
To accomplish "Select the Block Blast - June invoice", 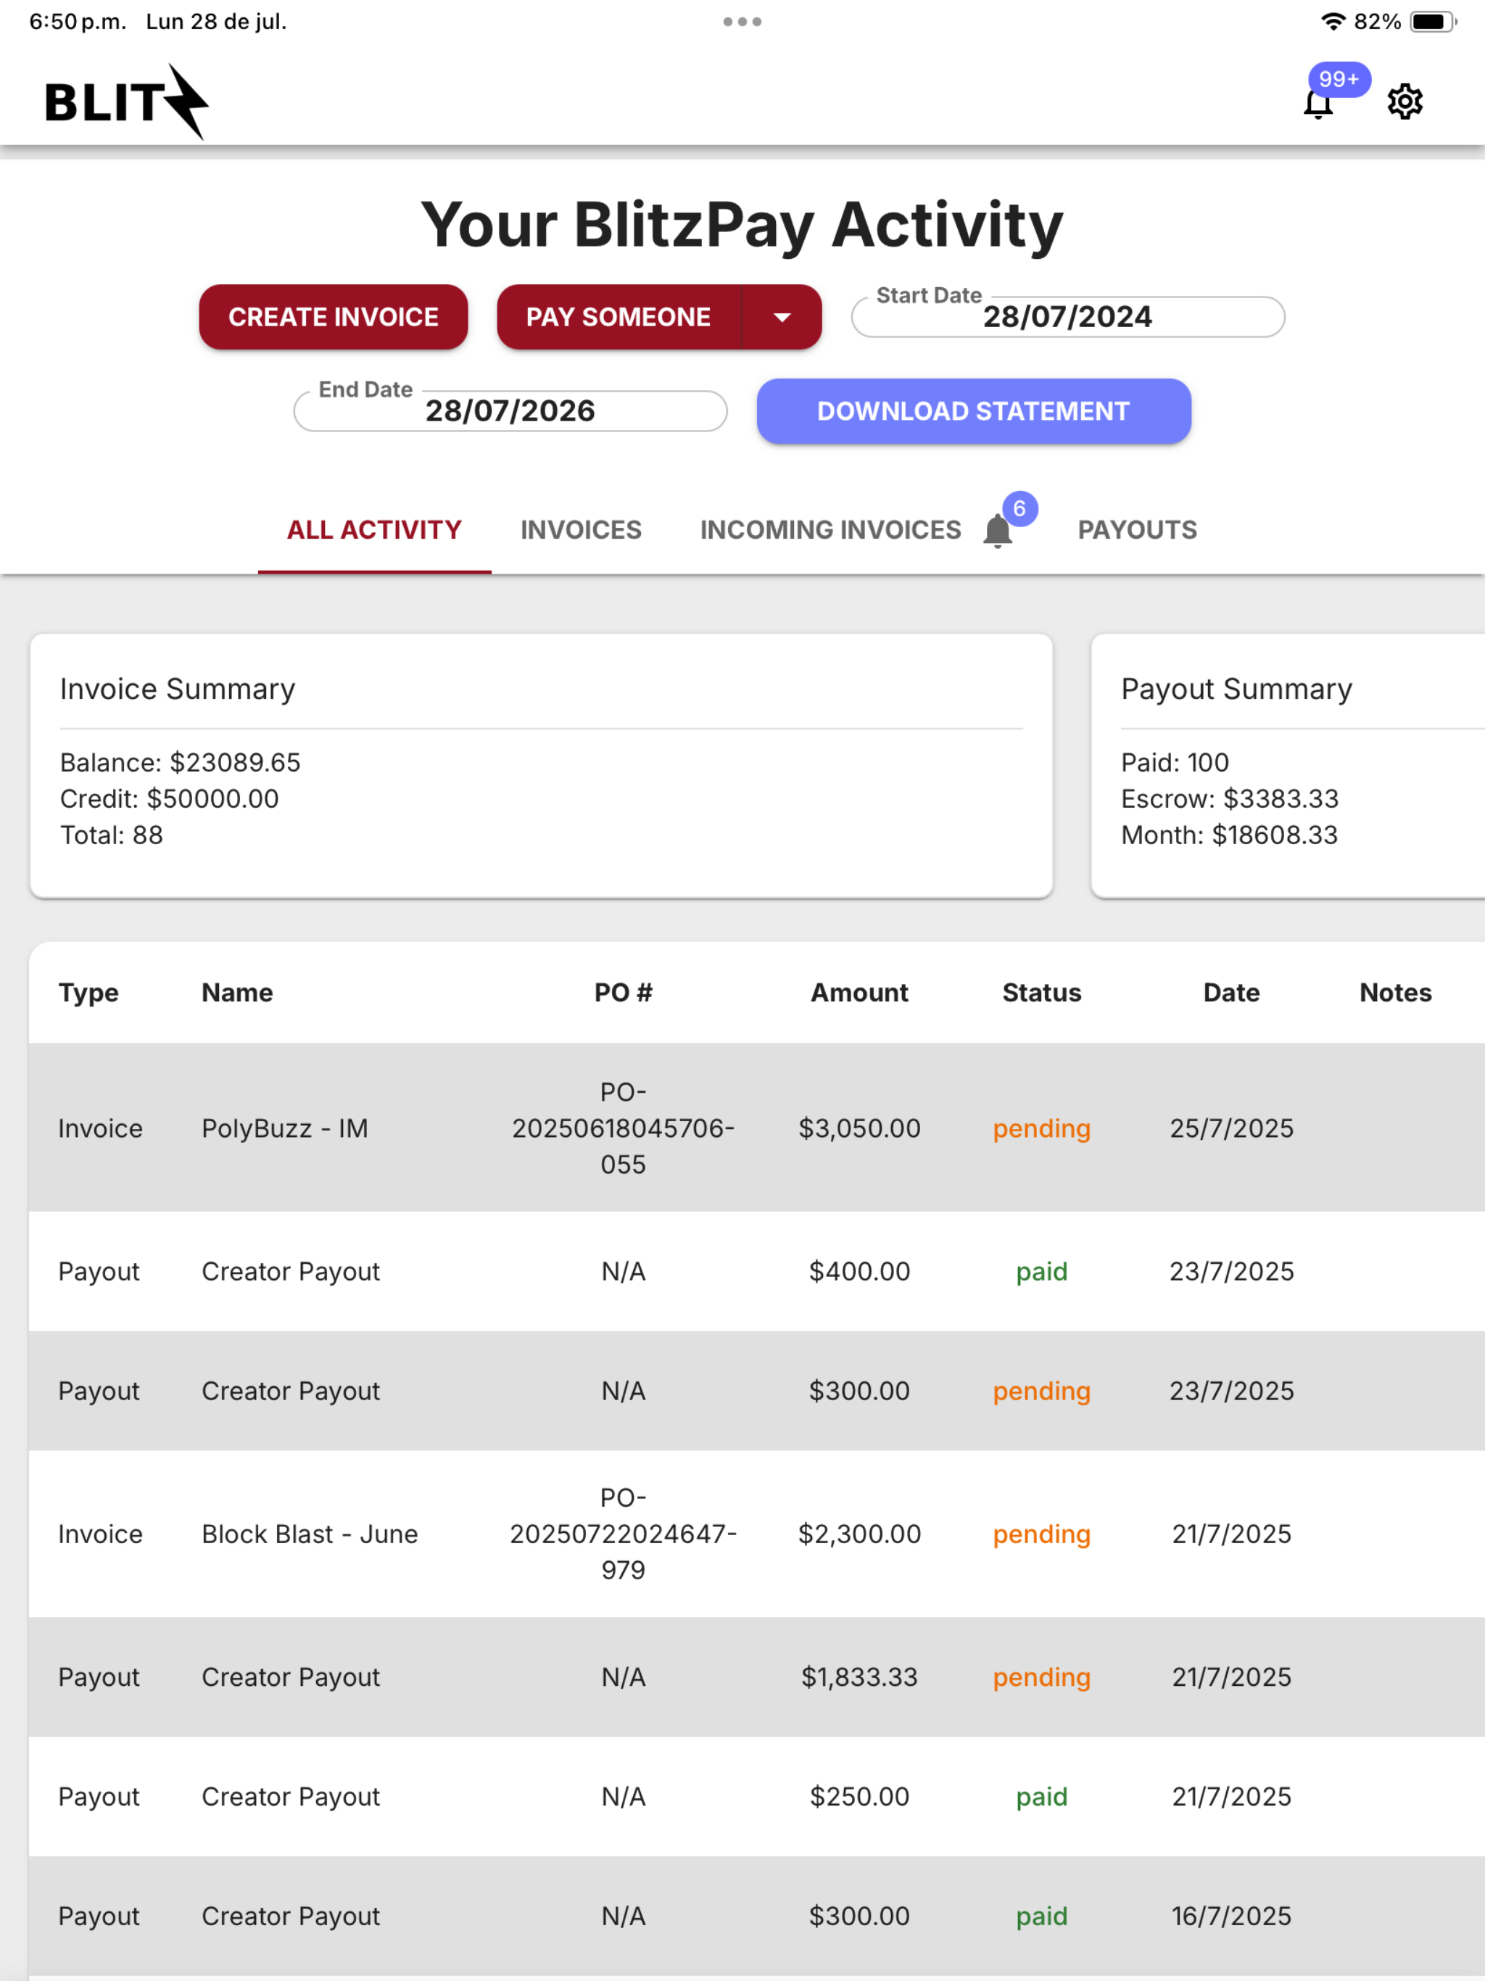I will pos(757,1533).
